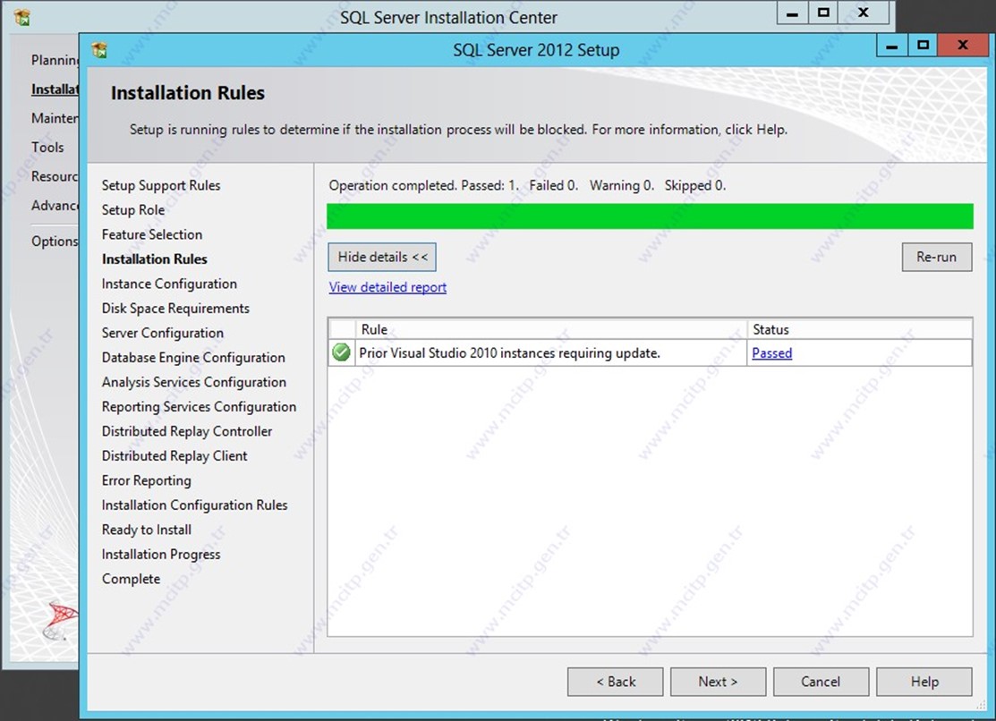Collapse details with Hide details button
The height and width of the screenshot is (721, 996).
382,258
